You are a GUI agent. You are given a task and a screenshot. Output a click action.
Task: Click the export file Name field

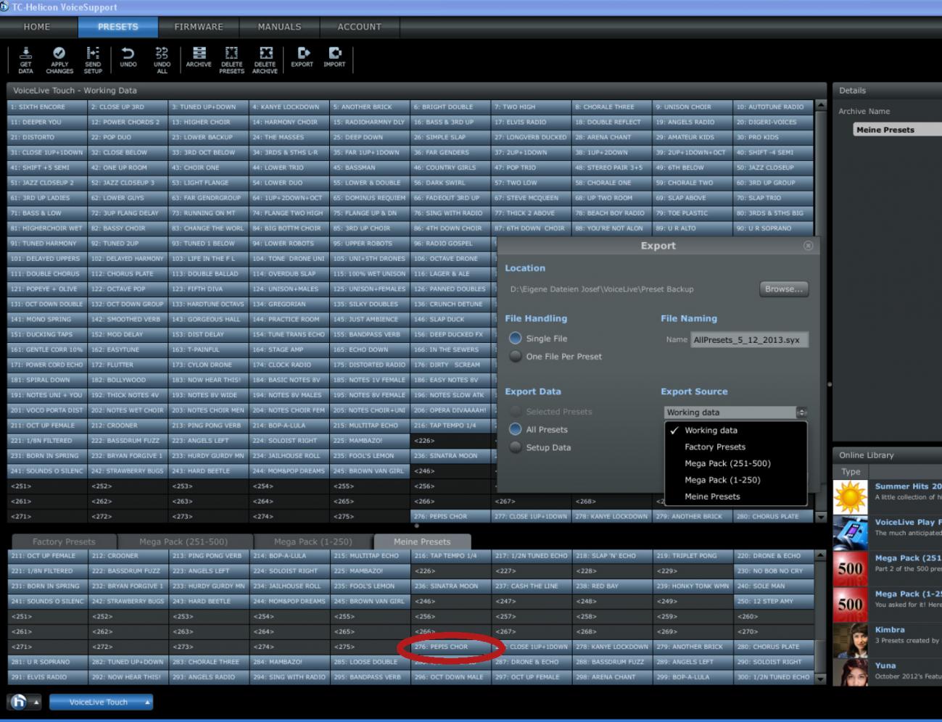(x=749, y=340)
